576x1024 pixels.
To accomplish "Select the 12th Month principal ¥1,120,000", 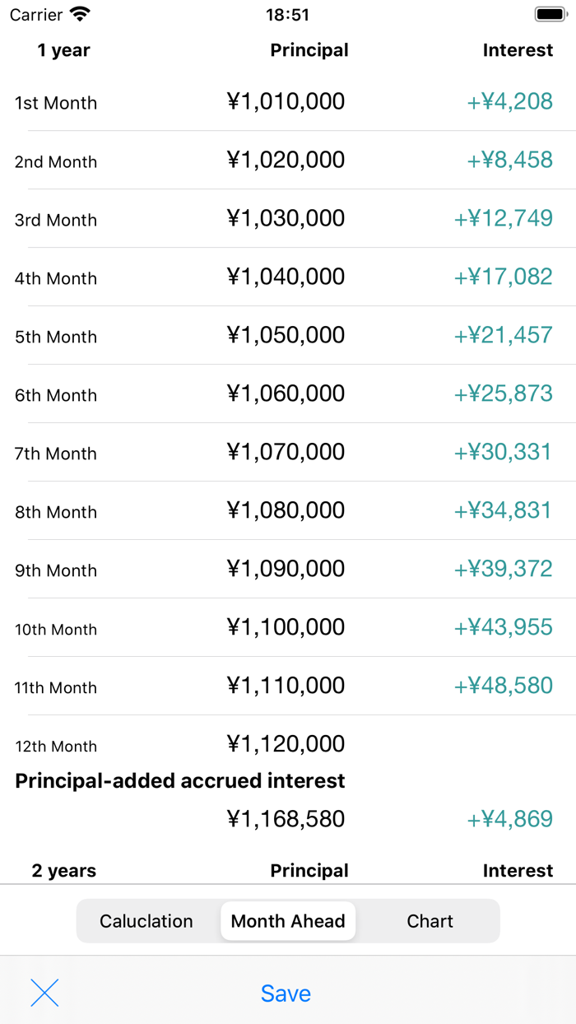I will (x=288, y=743).
